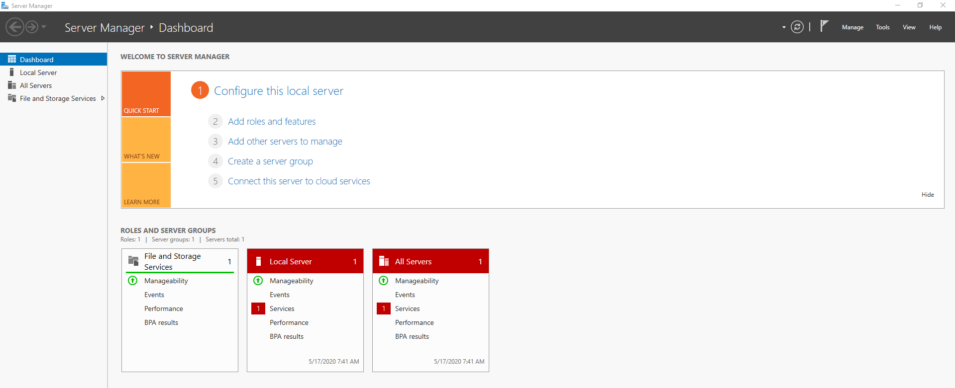Select the WHAT'S NEW orange tile

tap(146, 140)
